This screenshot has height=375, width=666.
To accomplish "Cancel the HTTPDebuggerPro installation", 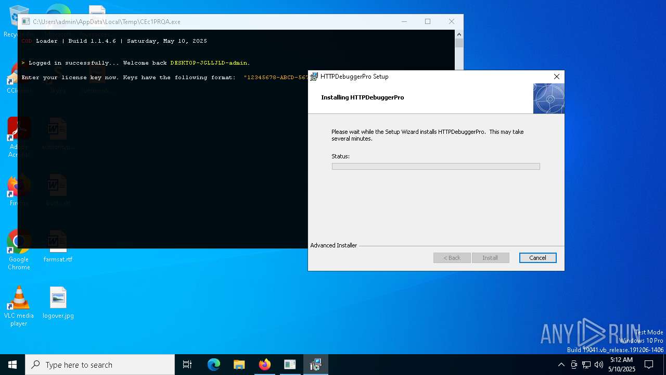I will point(537,258).
